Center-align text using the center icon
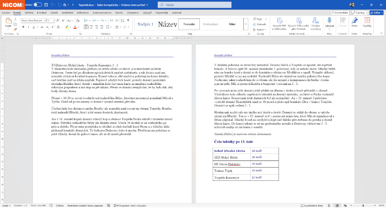Screen dimensions: 386x208 coord(91,27)
